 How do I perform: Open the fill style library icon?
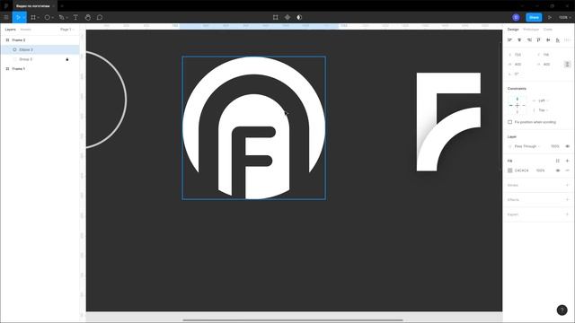click(557, 161)
